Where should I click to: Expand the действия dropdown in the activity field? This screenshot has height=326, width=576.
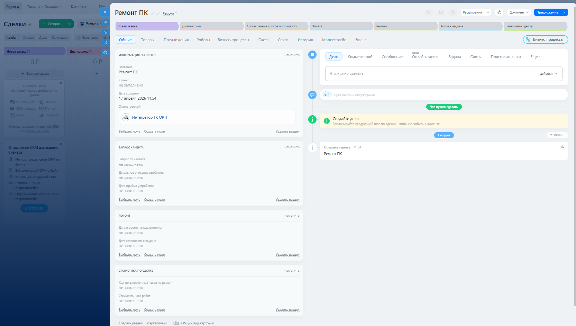(548, 74)
